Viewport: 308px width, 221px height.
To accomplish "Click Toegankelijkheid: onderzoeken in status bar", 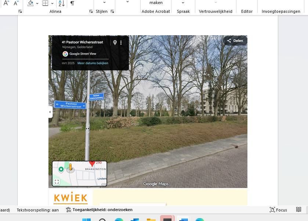I will tap(99, 210).
